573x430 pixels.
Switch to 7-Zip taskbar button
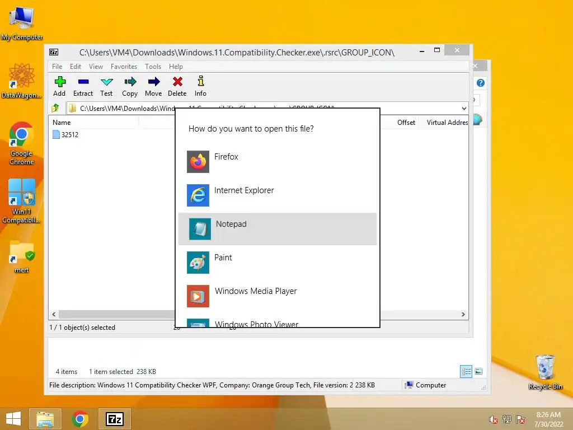(x=115, y=419)
